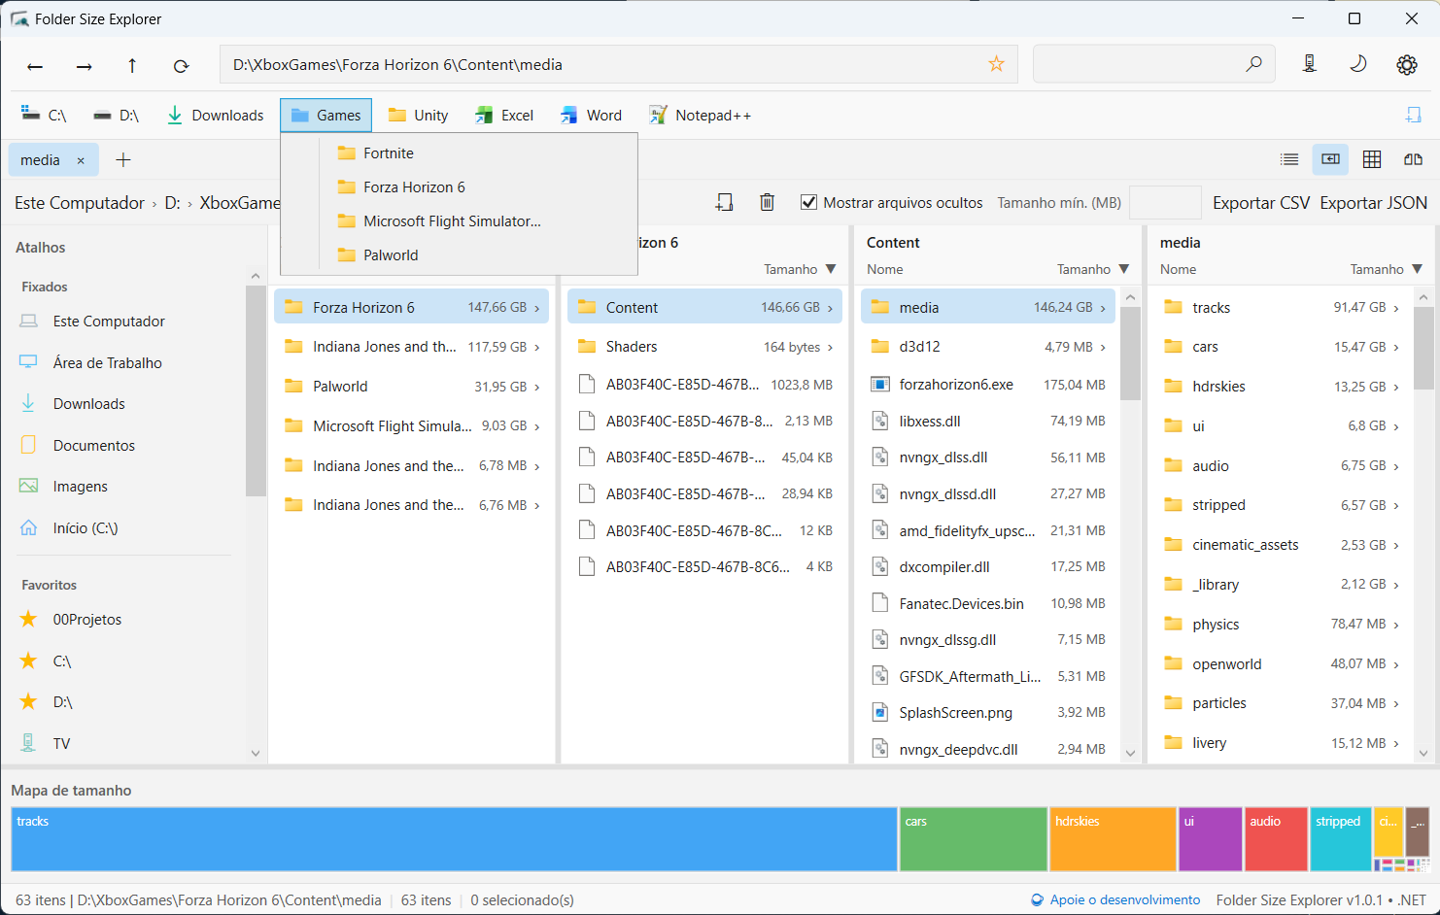Click the search magnifier icon
The width and height of the screenshot is (1440, 915).
1253,64
